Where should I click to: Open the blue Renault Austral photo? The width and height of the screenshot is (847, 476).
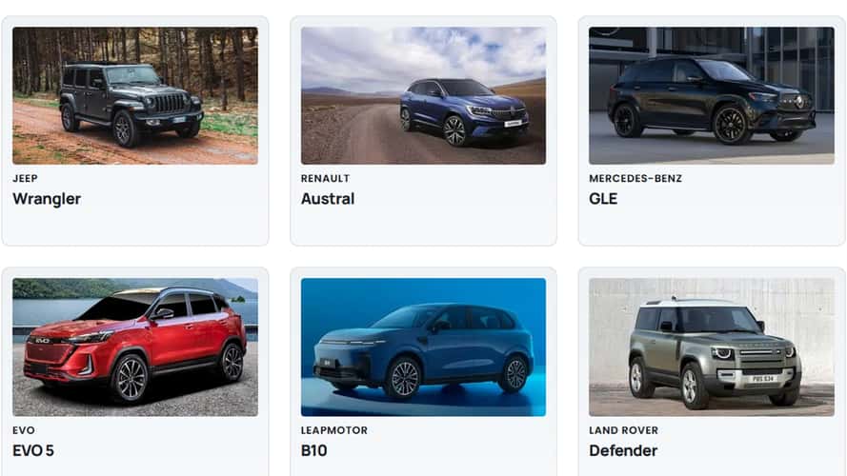click(x=423, y=95)
